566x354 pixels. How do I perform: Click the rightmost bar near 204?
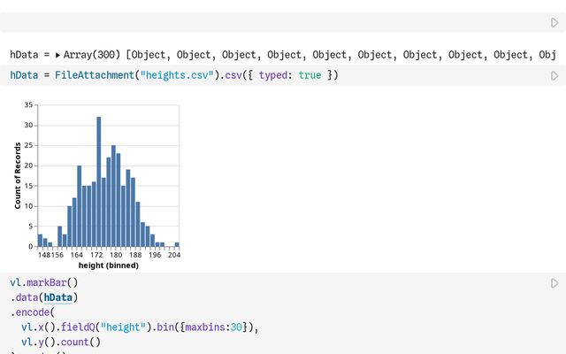point(177,243)
